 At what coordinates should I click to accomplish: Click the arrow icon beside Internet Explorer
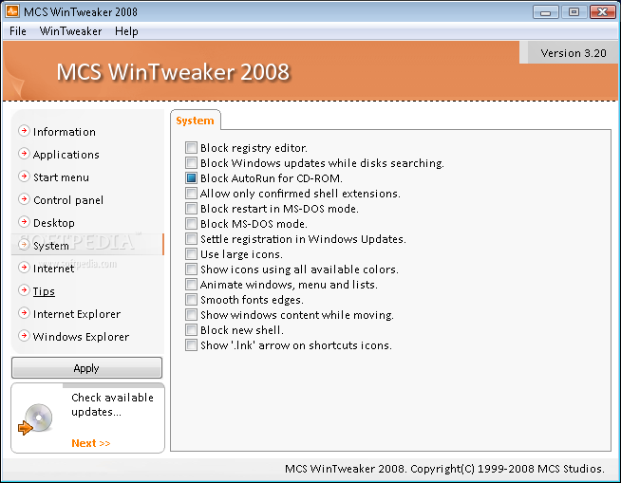tap(24, 313)
